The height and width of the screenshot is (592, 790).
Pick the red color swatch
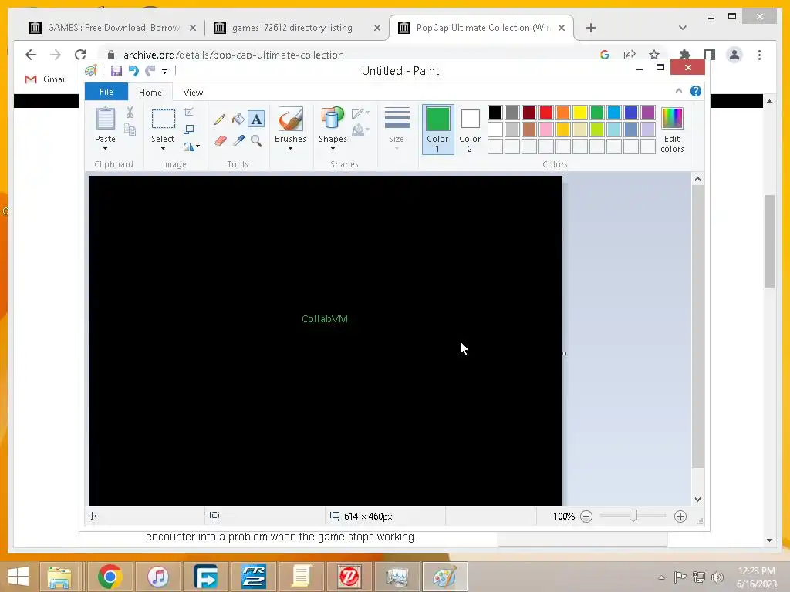tap(546, 113)
